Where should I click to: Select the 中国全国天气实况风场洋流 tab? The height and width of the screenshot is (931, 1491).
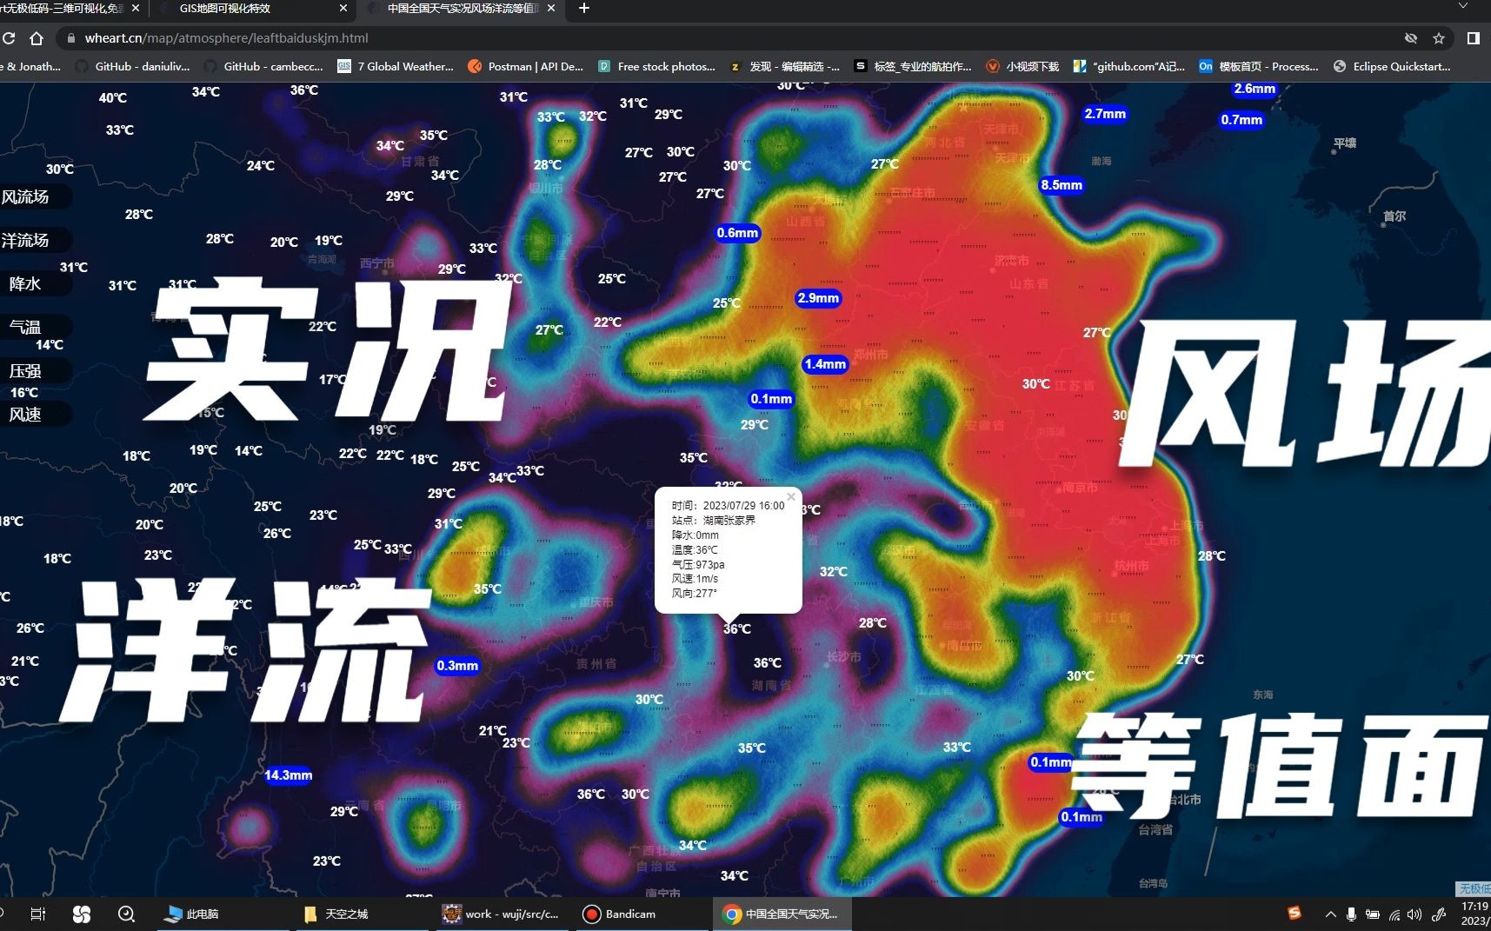[461, 8]
